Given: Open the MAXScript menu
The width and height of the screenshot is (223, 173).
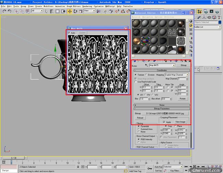Looking at the screenshot, I should [x=110, y=6].
